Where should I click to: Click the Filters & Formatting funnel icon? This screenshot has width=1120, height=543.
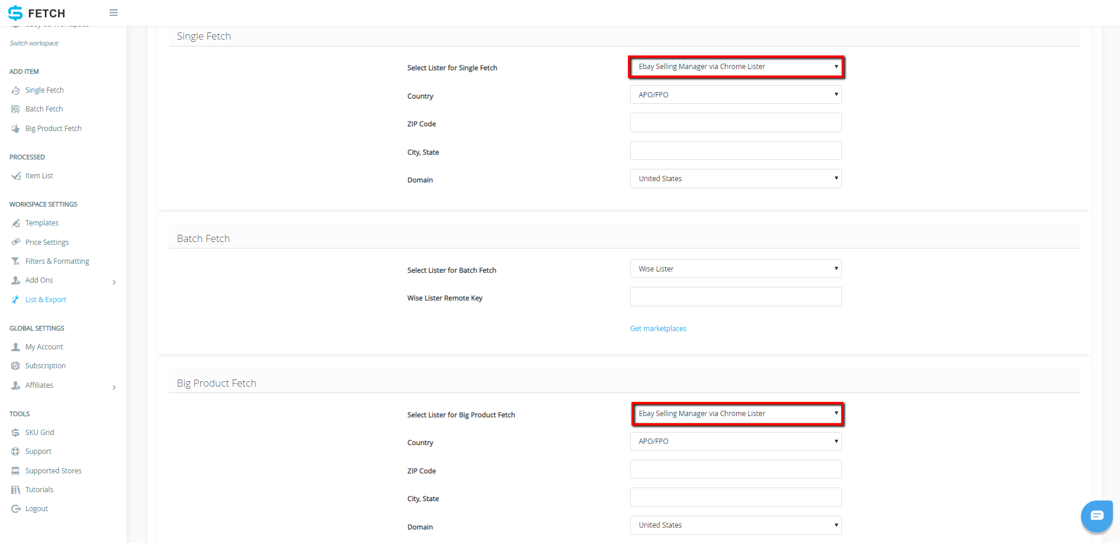point(16,261)
